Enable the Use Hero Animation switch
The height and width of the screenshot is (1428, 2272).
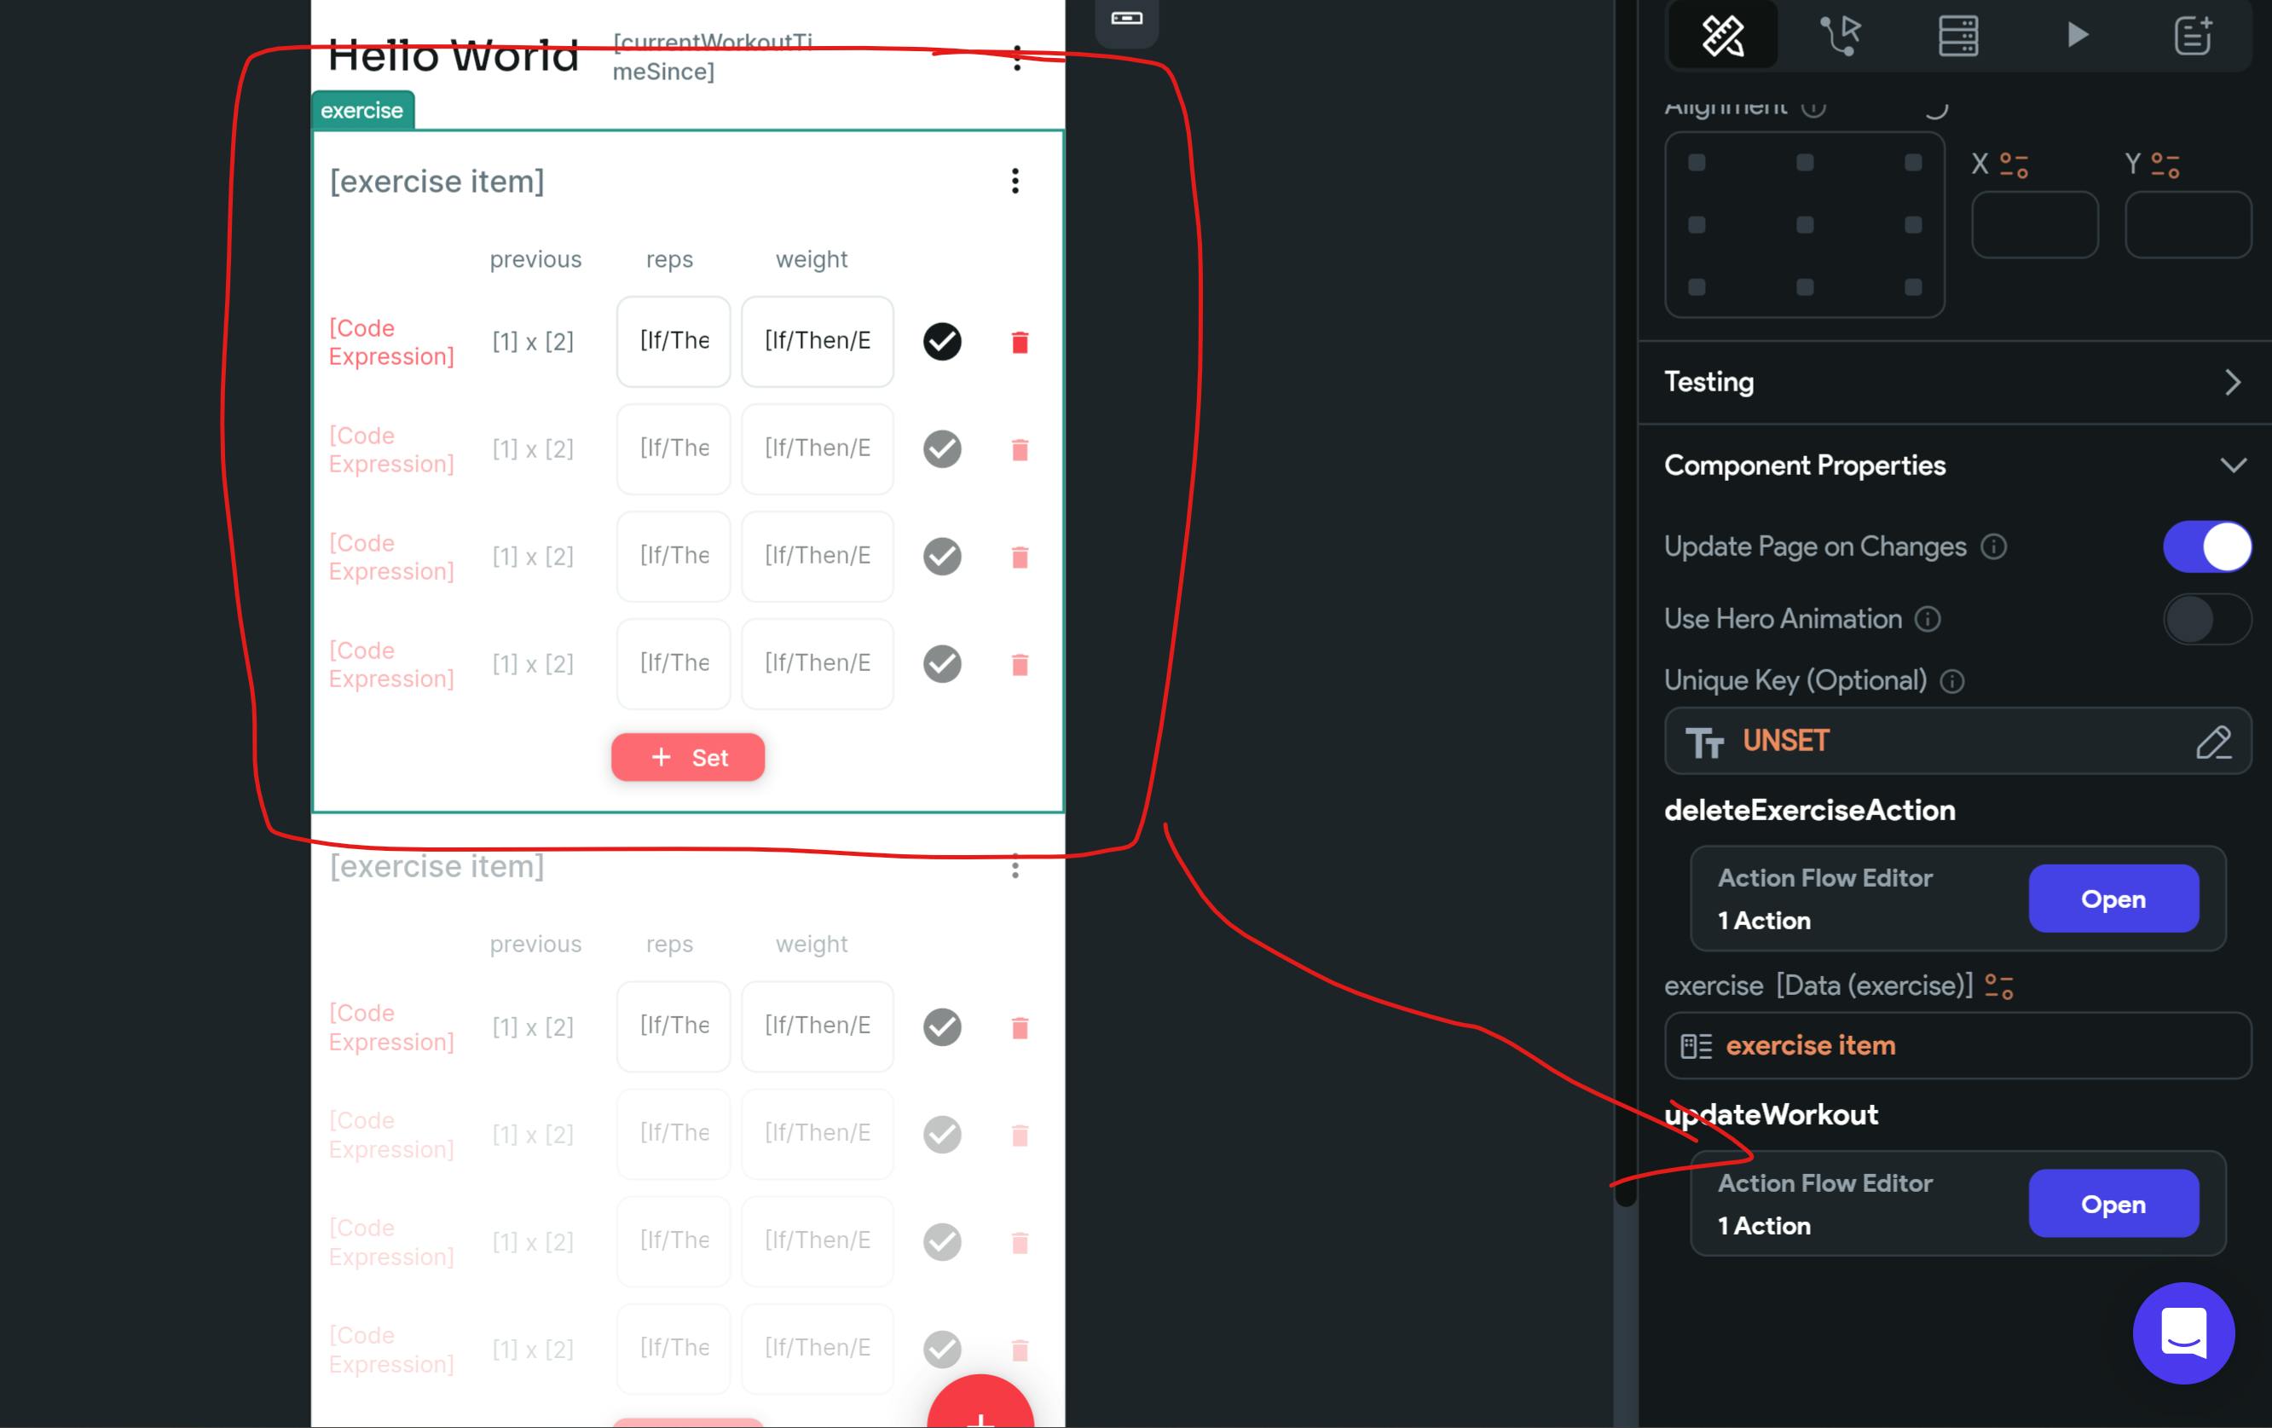(x=2206, y=619)
